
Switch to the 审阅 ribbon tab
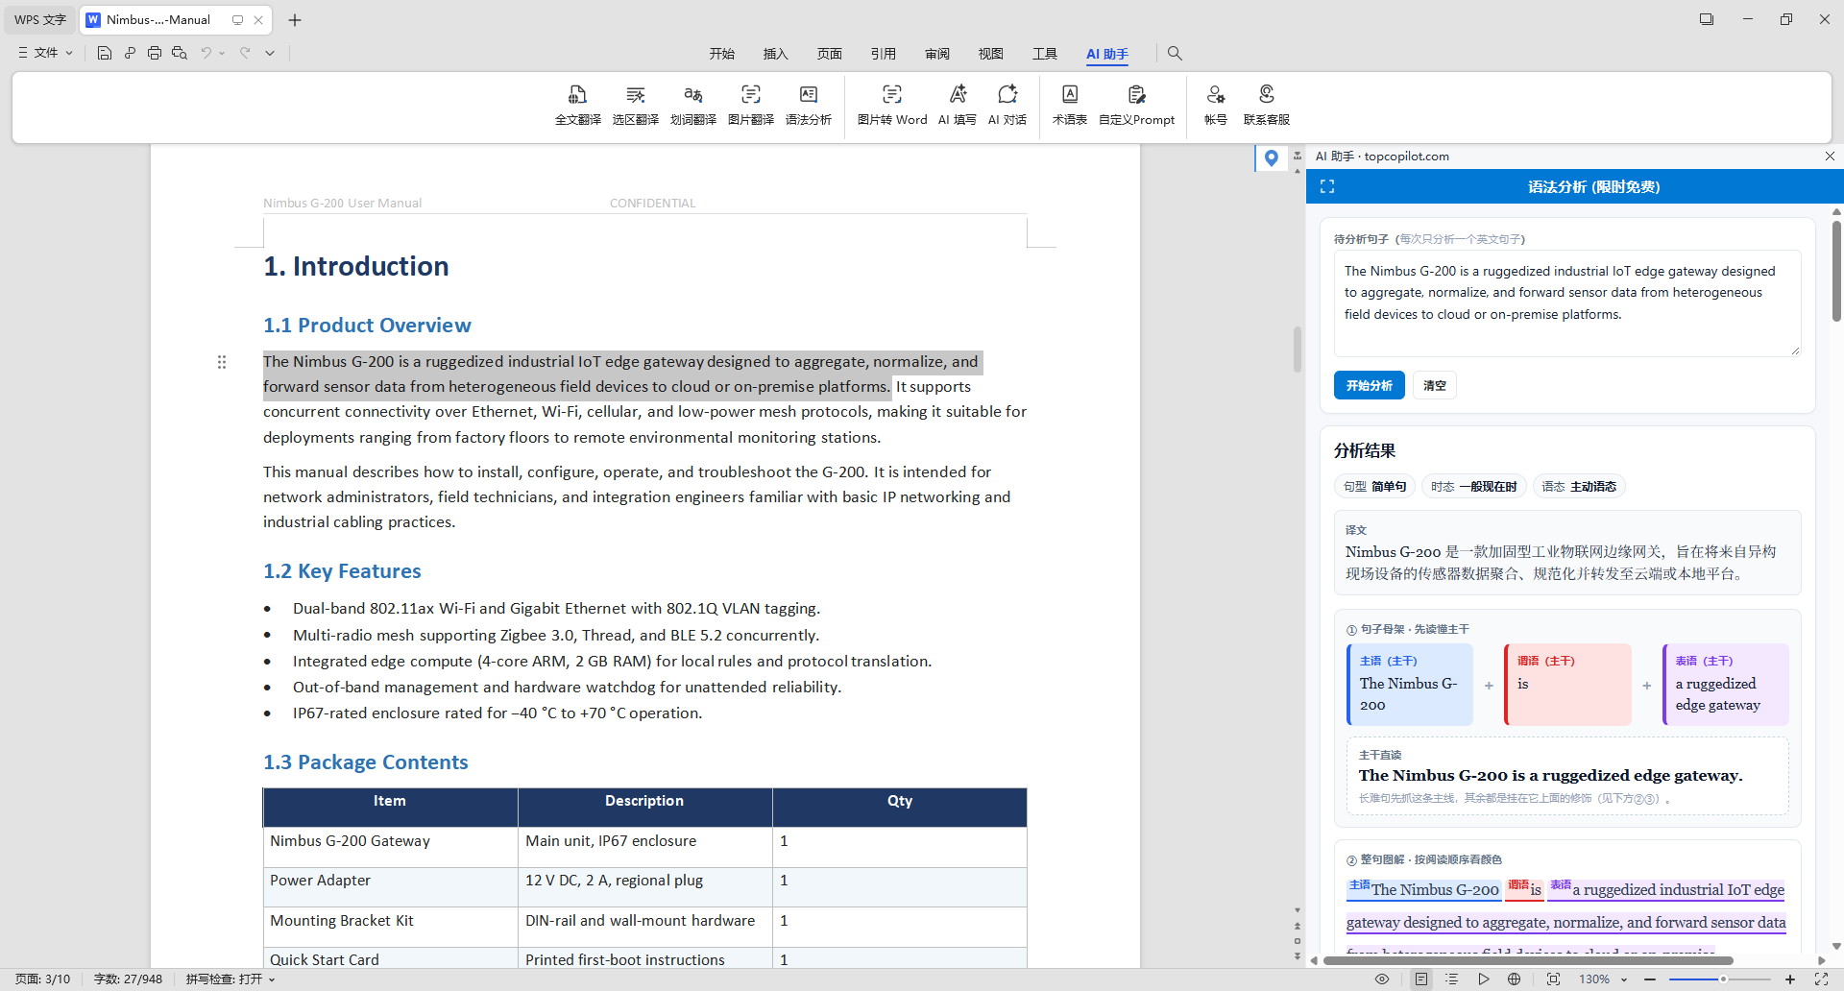click(x=936, y=54)
